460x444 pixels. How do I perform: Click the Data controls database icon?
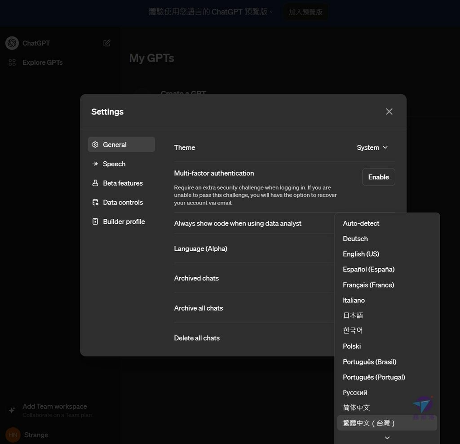[x=95, y=202]
